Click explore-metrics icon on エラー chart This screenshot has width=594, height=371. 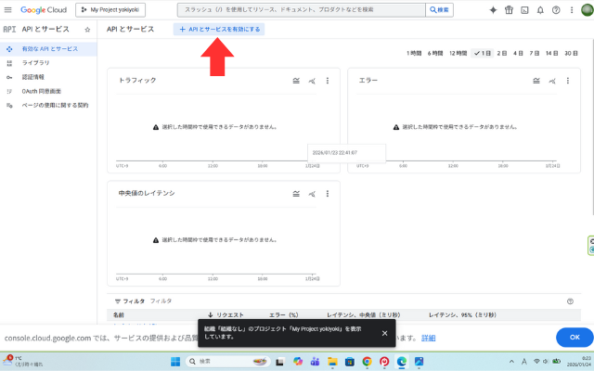[552, 81]
